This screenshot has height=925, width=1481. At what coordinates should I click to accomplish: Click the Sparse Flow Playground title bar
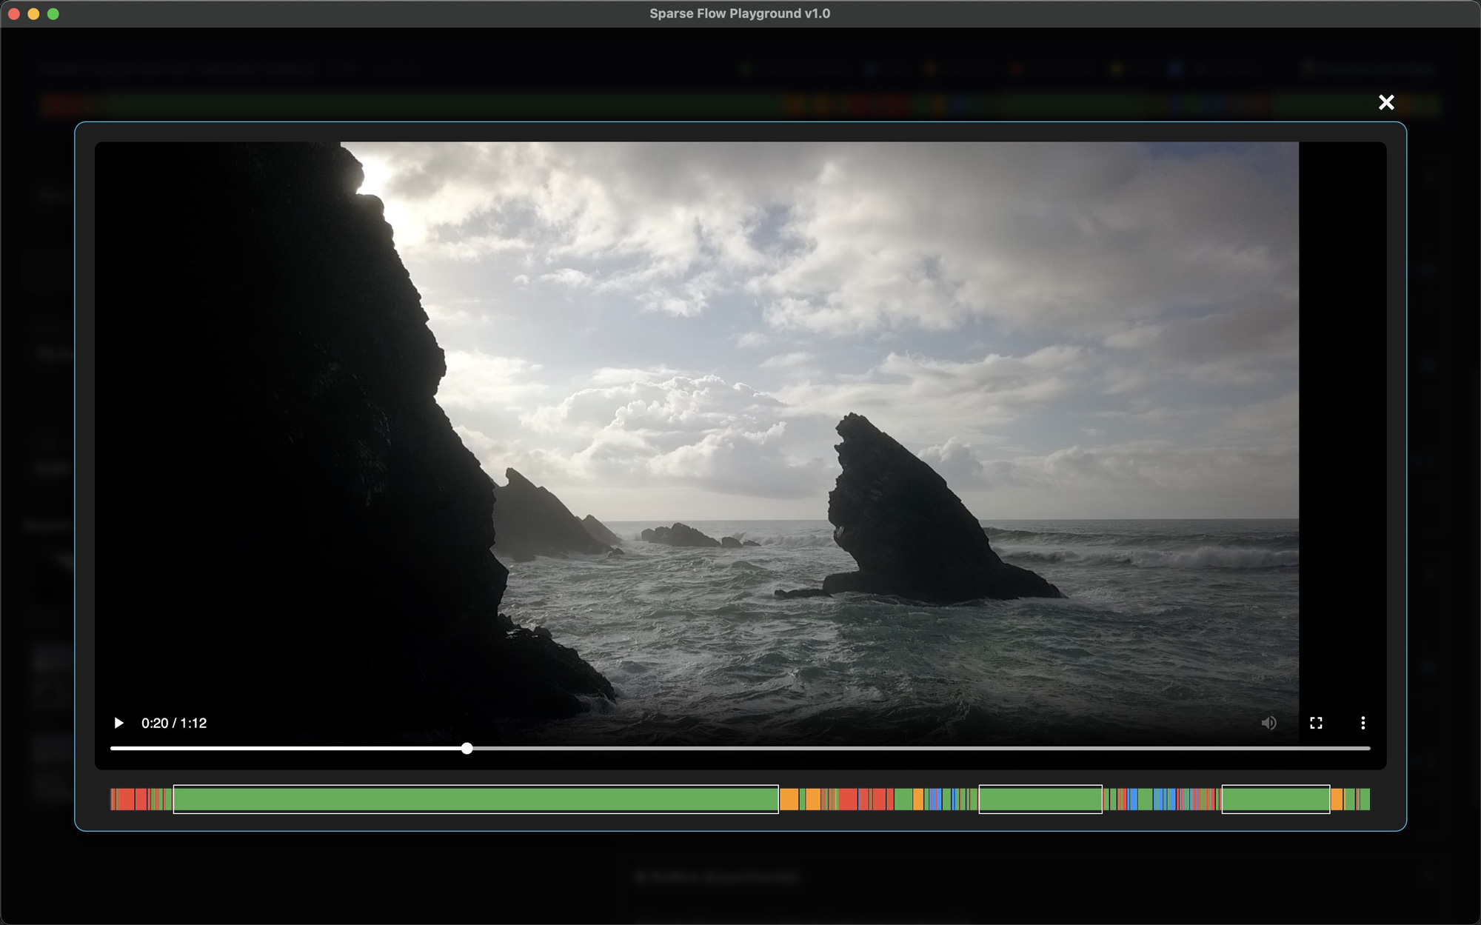739,14
